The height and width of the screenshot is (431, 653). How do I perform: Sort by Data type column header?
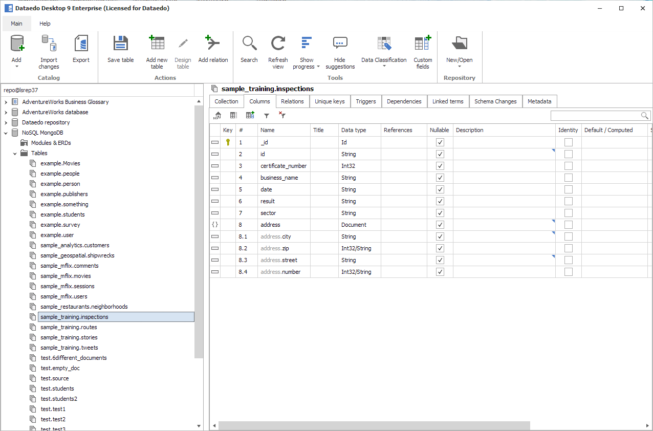point(354,130)
